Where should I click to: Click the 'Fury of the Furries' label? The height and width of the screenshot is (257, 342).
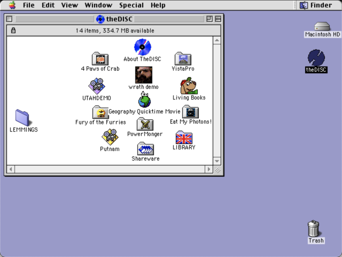(x=100, y=122)
